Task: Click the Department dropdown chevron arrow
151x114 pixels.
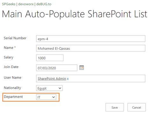Action: pos(54,97)
